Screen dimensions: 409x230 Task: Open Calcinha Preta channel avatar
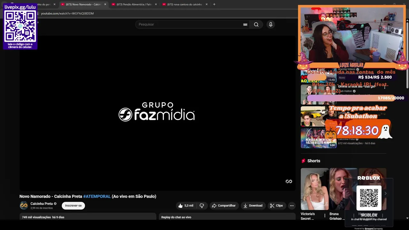24,205
